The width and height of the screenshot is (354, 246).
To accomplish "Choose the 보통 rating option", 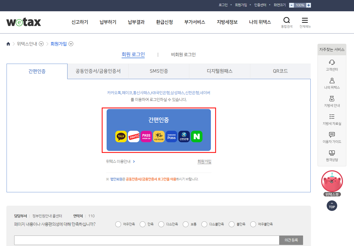I will [186, 224].
